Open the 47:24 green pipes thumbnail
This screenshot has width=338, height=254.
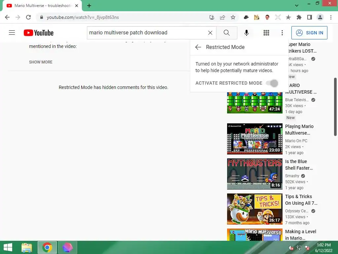click(x=254, y=103)
